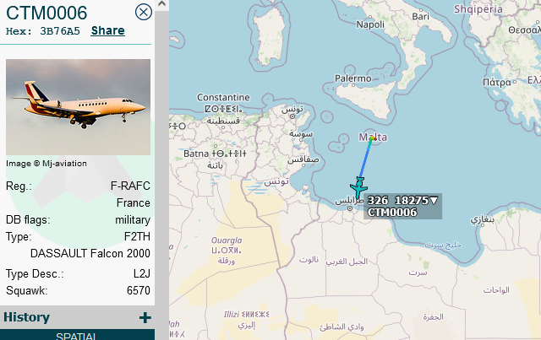Click the CTM0006 map label box

(x=402, y=206)
